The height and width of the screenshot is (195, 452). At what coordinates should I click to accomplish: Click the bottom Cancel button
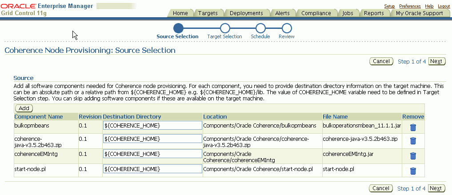click(x=381, y=188)
